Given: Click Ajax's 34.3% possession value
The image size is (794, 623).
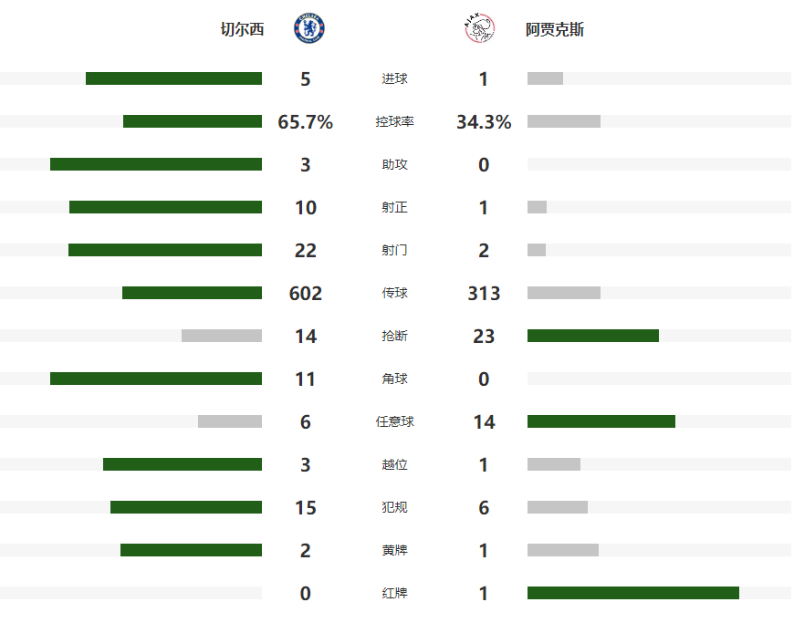Looking at the screenshot, I should click(x=484, y=121).
